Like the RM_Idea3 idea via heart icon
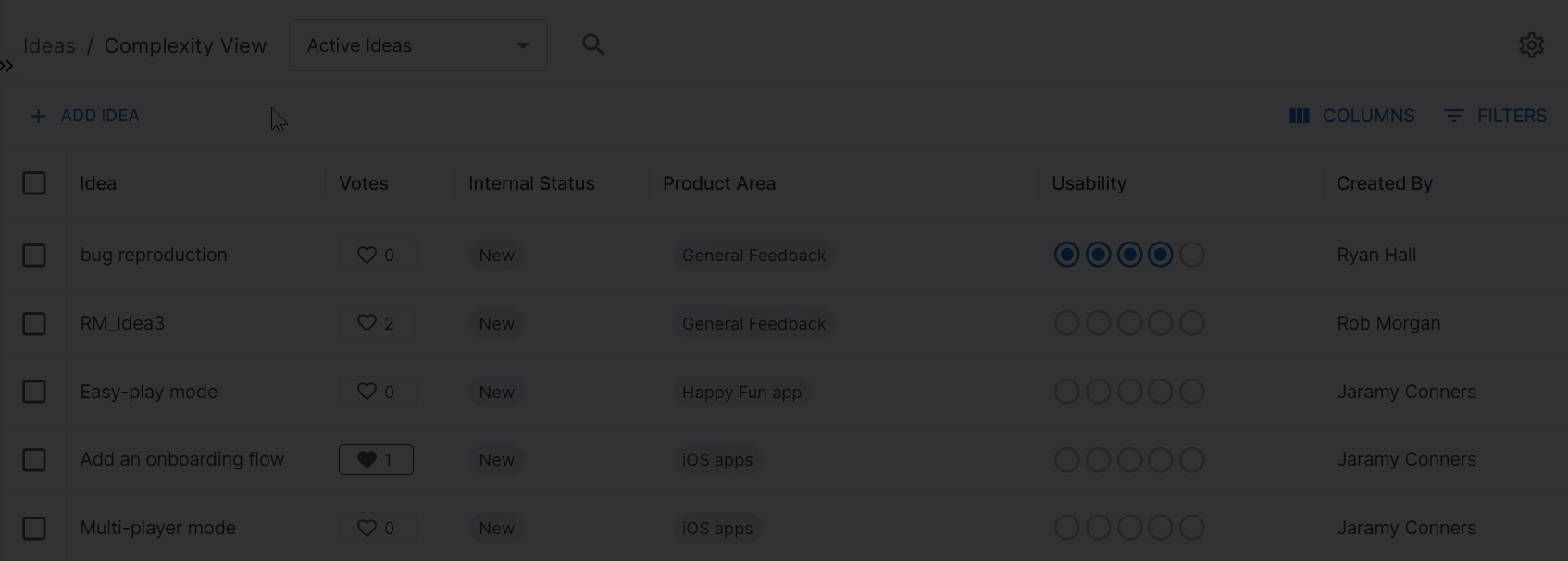 (367, 323)
